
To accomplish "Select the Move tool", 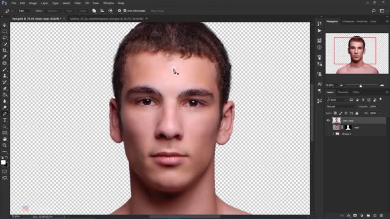I will coord(4,25).
